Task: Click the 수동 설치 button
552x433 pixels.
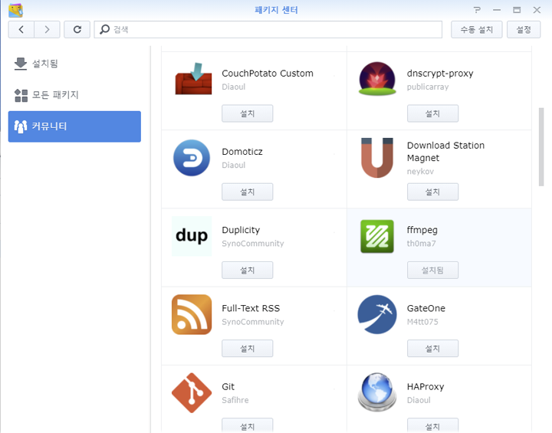Action: (477, 30)
